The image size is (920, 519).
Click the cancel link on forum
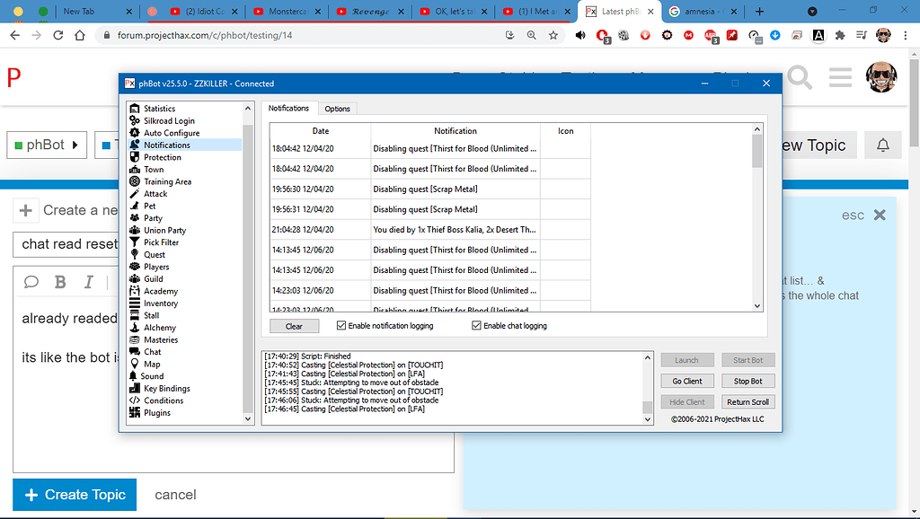175,495
